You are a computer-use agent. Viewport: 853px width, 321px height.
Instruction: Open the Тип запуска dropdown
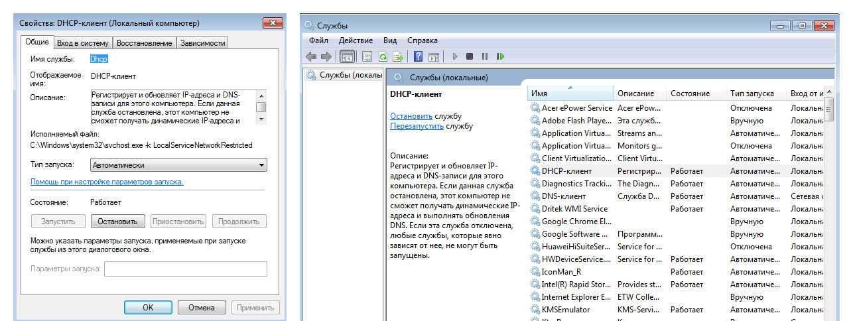178,165
